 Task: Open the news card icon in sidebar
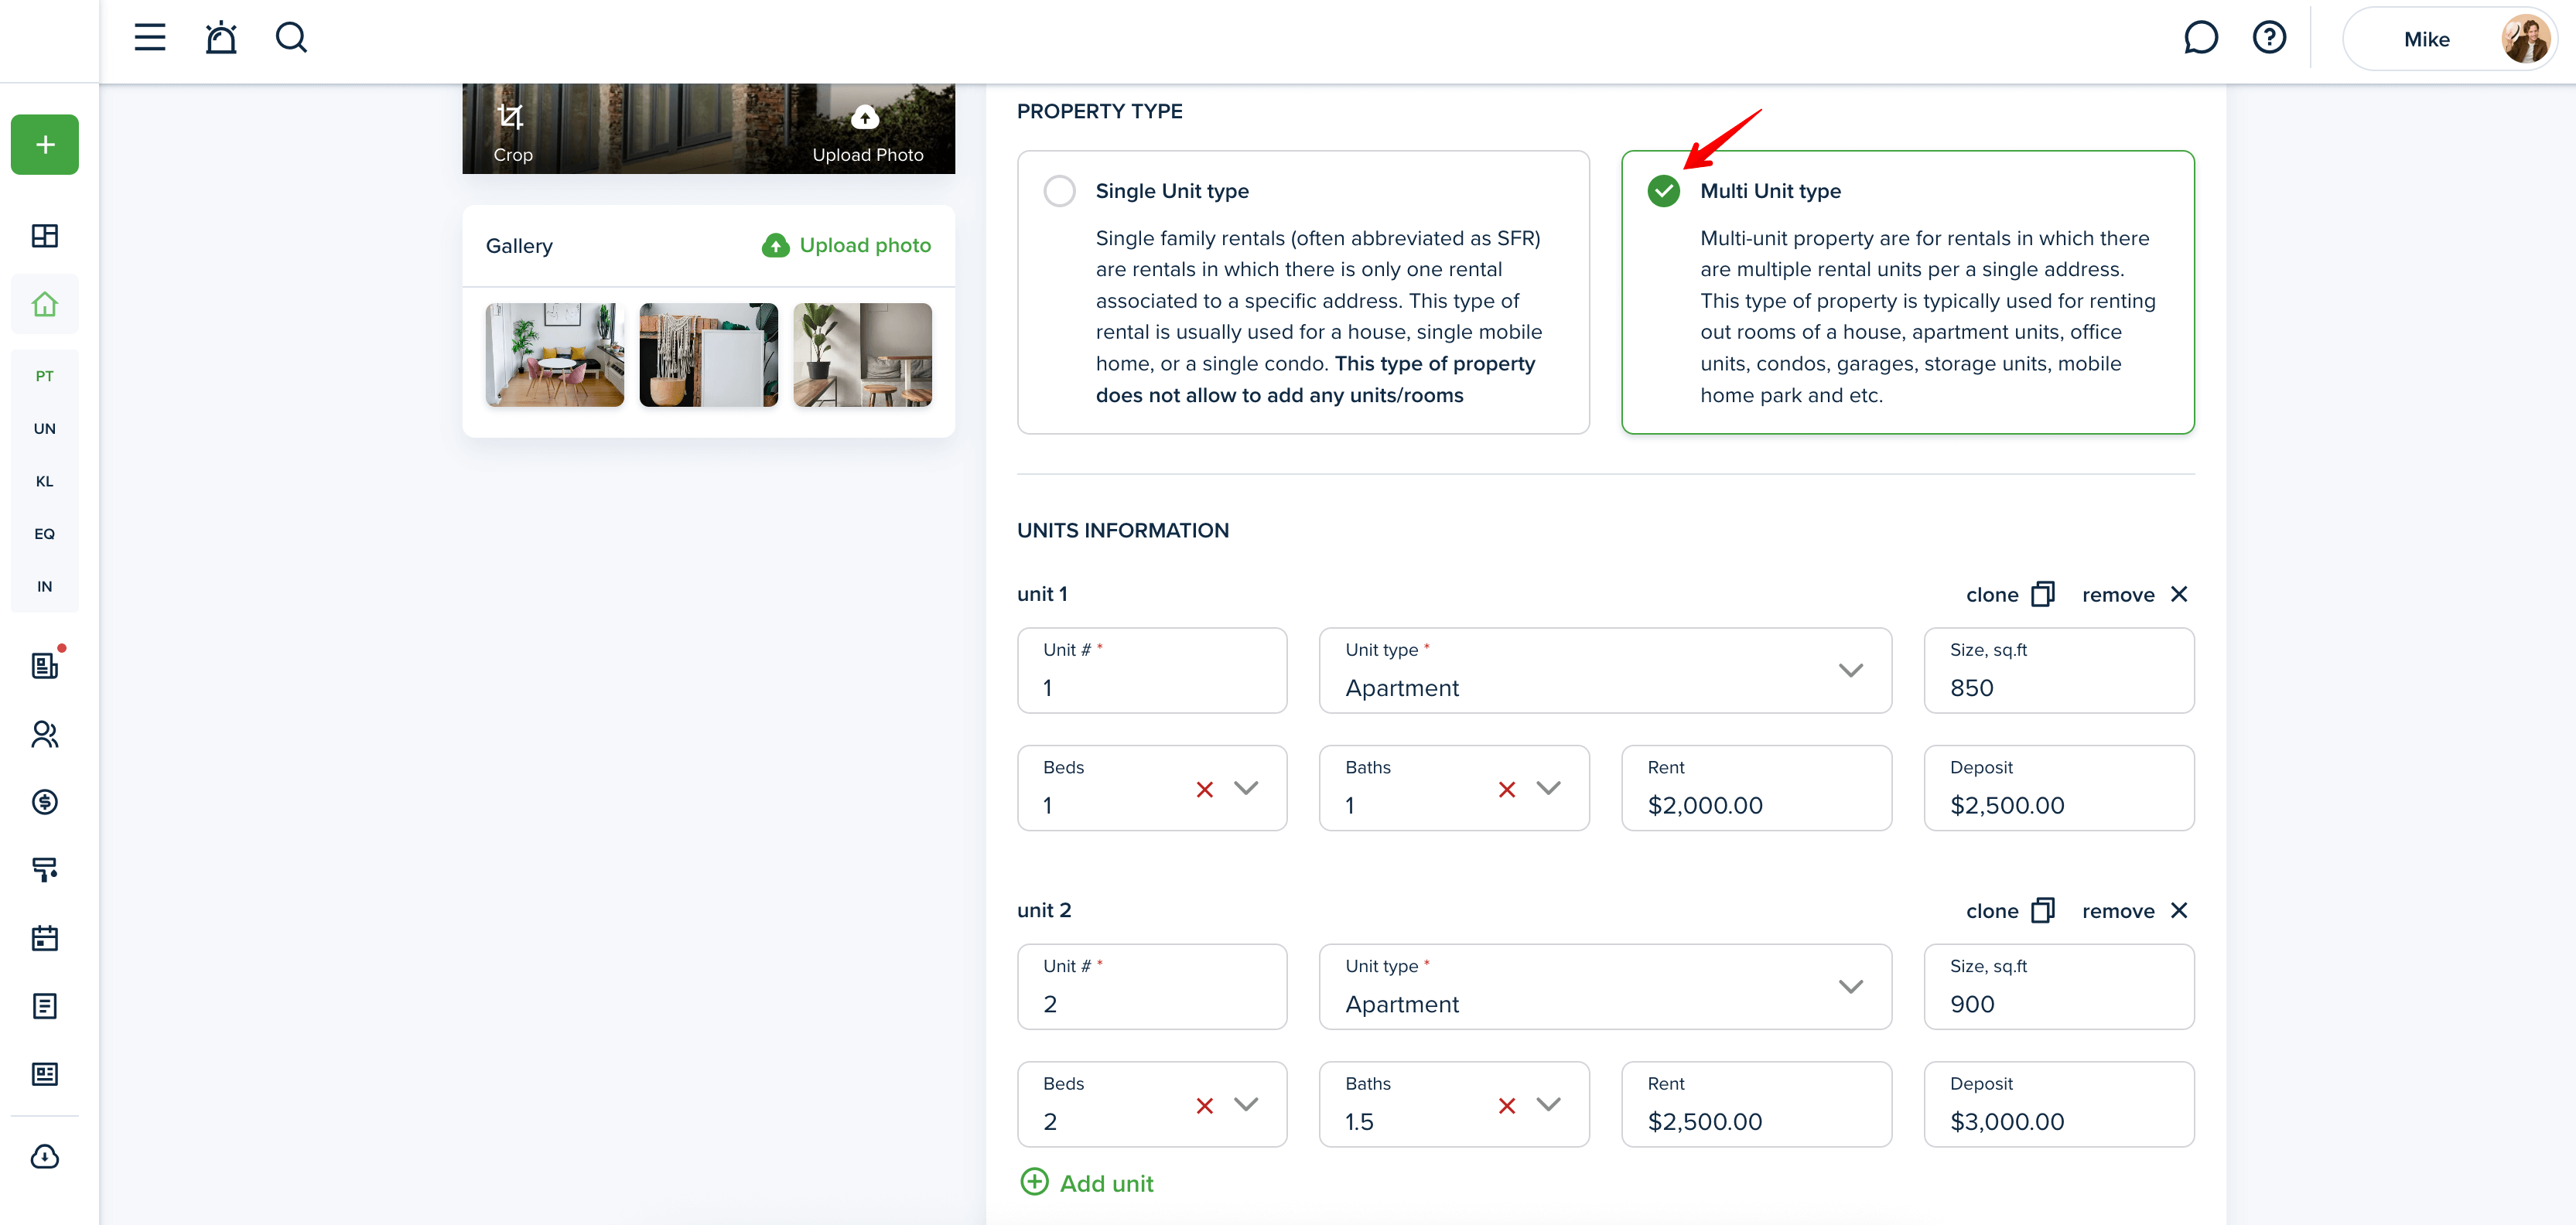(x=45, y=1074)
